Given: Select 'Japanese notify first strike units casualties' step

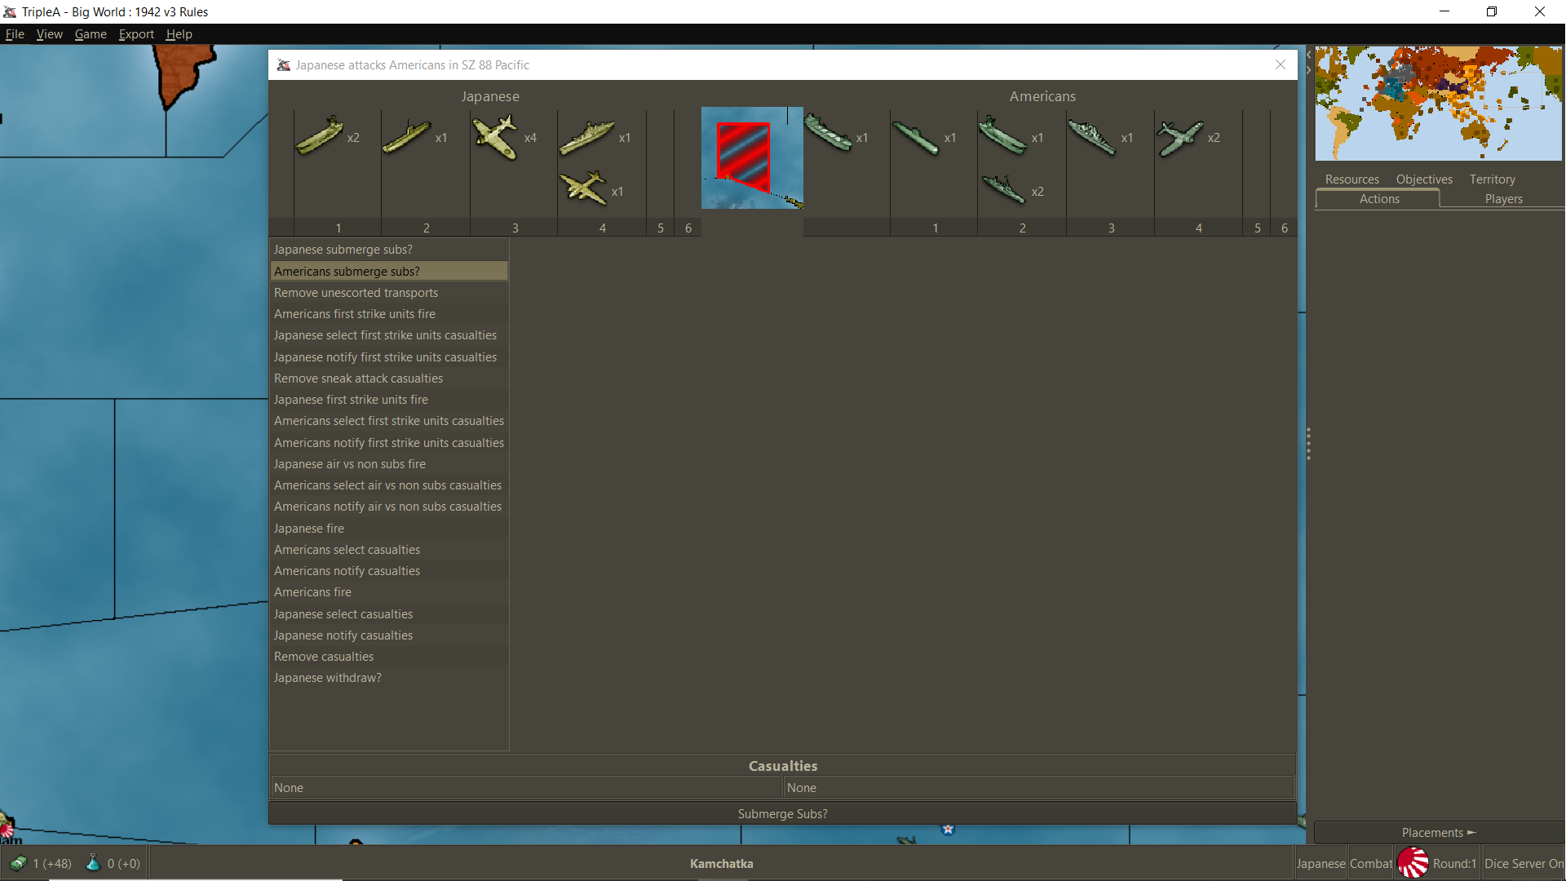Looking at the screenshot, I should coord(389,357).
